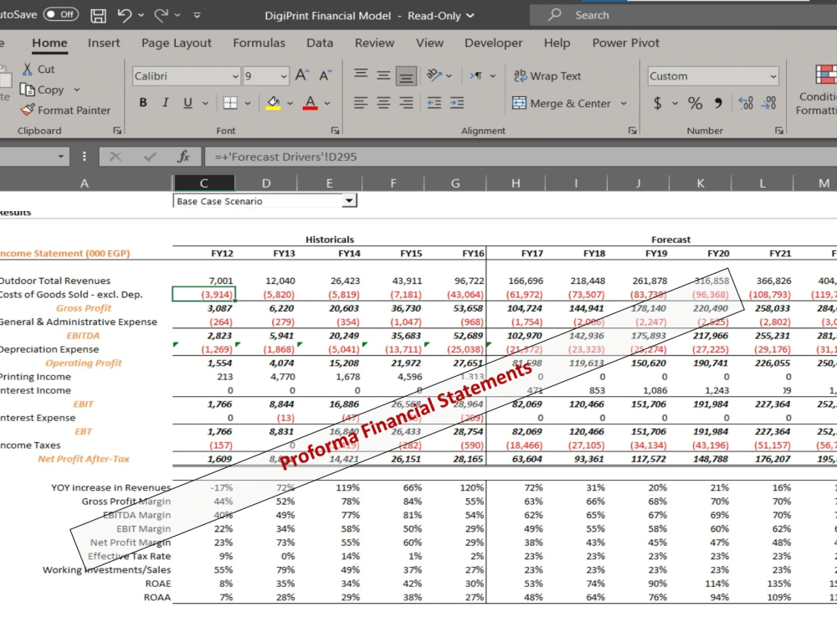
Task: Open the Developer tab
Action: tap(493, 43)
